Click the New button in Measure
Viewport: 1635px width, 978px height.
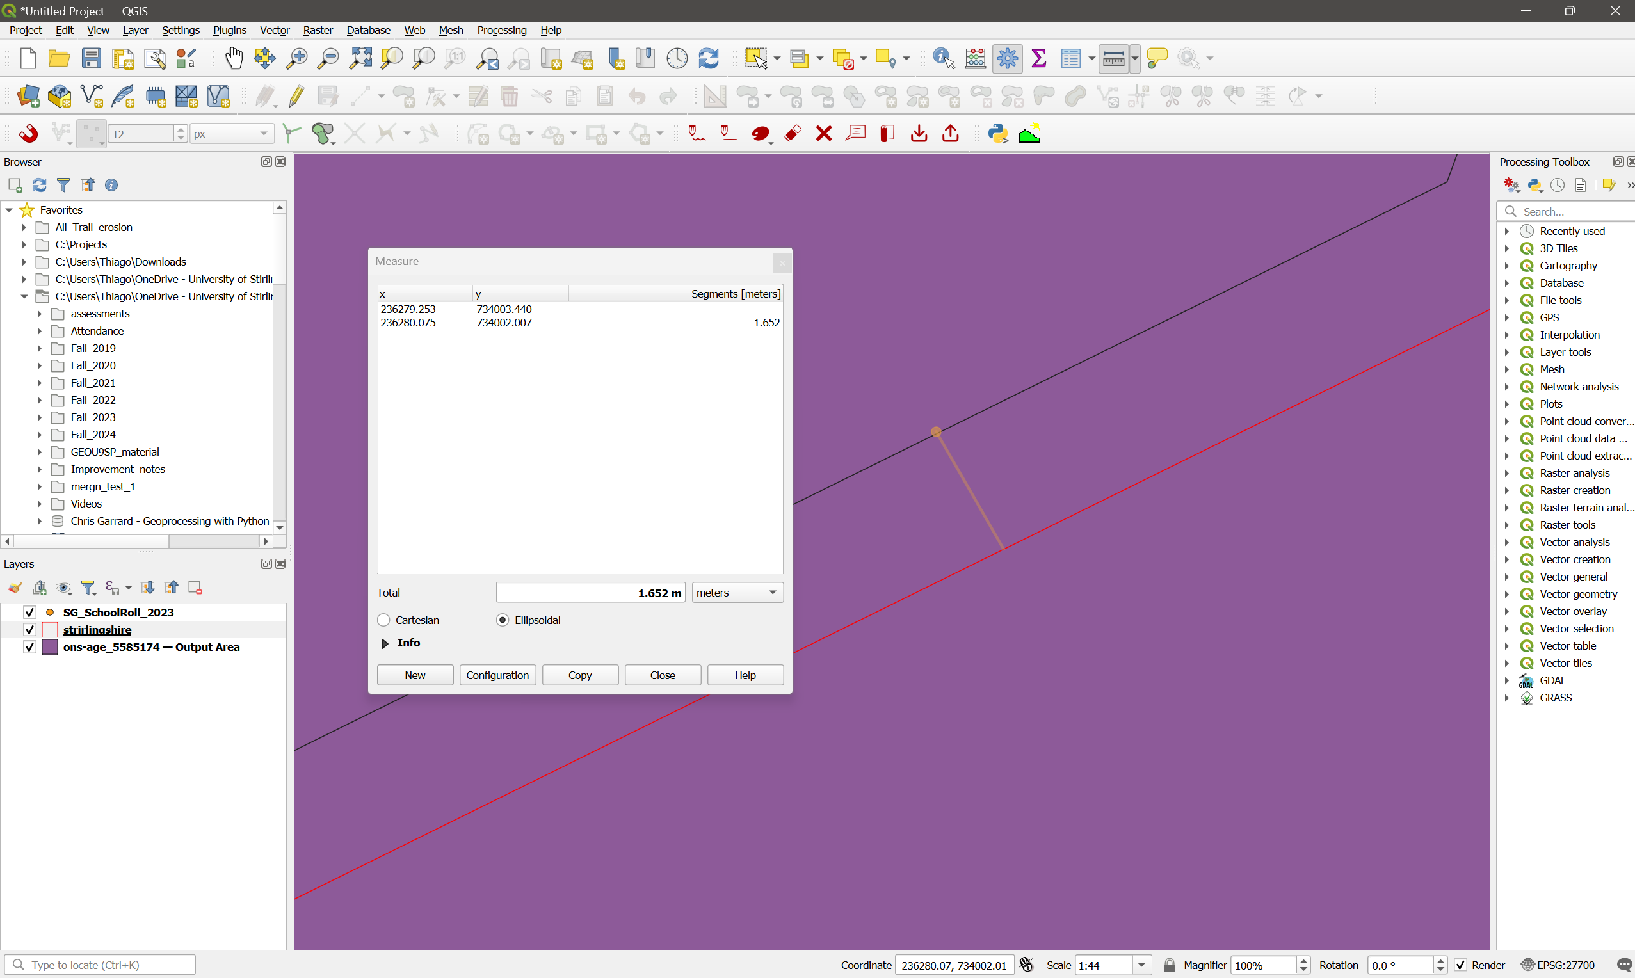tap(415, 675)
